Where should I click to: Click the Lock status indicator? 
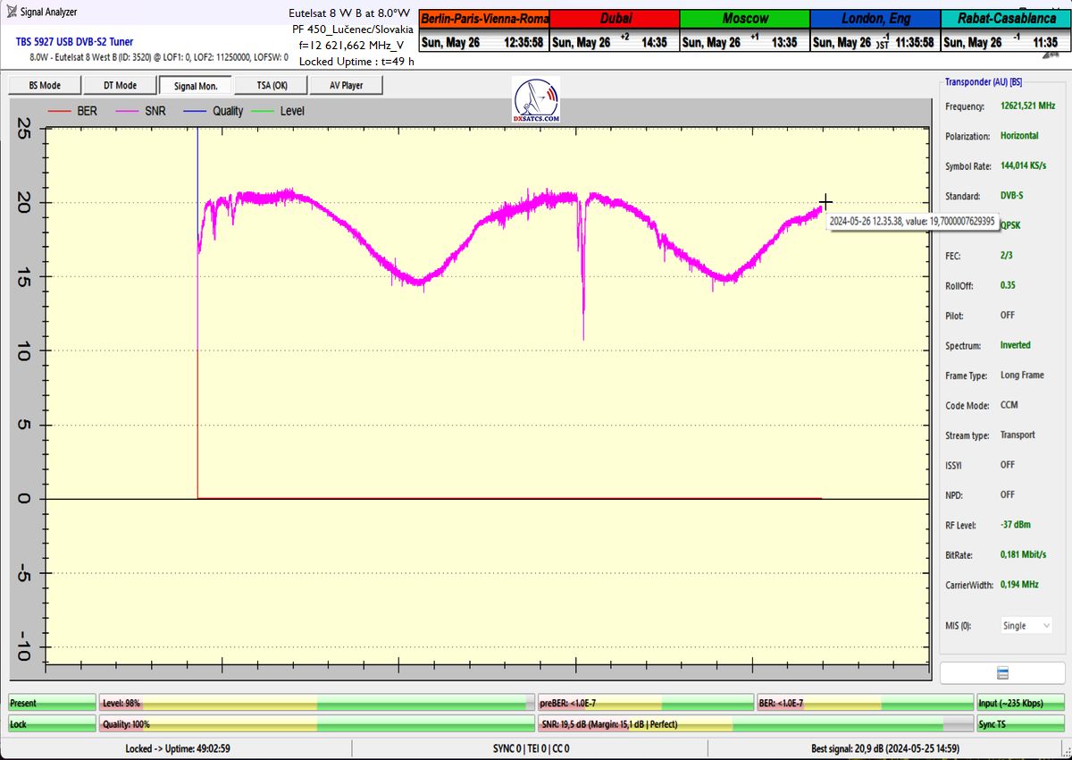point(51,724)
